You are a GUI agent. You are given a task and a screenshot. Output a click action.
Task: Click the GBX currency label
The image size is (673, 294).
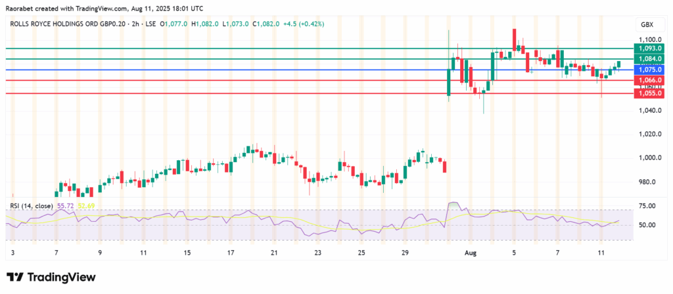pos(647,24)
